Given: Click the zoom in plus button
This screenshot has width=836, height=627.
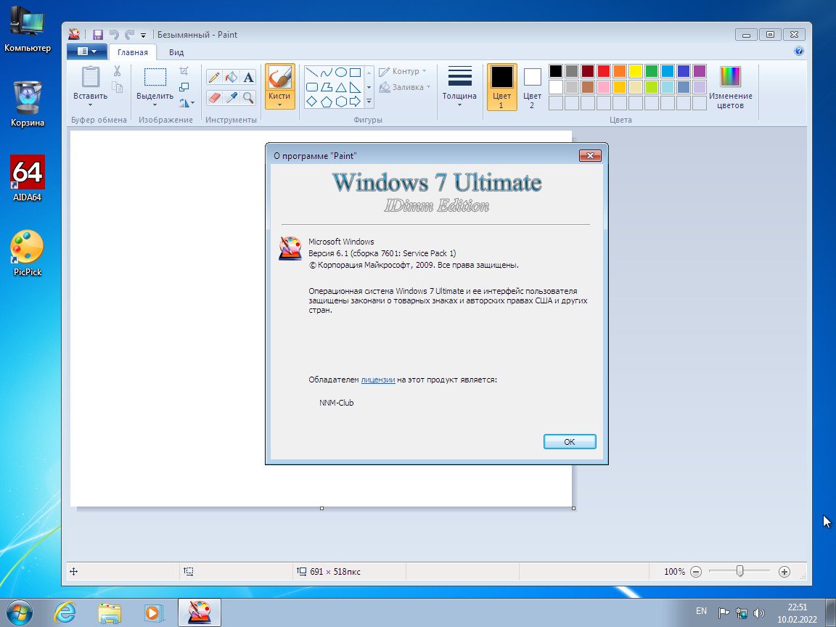Looking at the screenshot, I should [784, 572].
